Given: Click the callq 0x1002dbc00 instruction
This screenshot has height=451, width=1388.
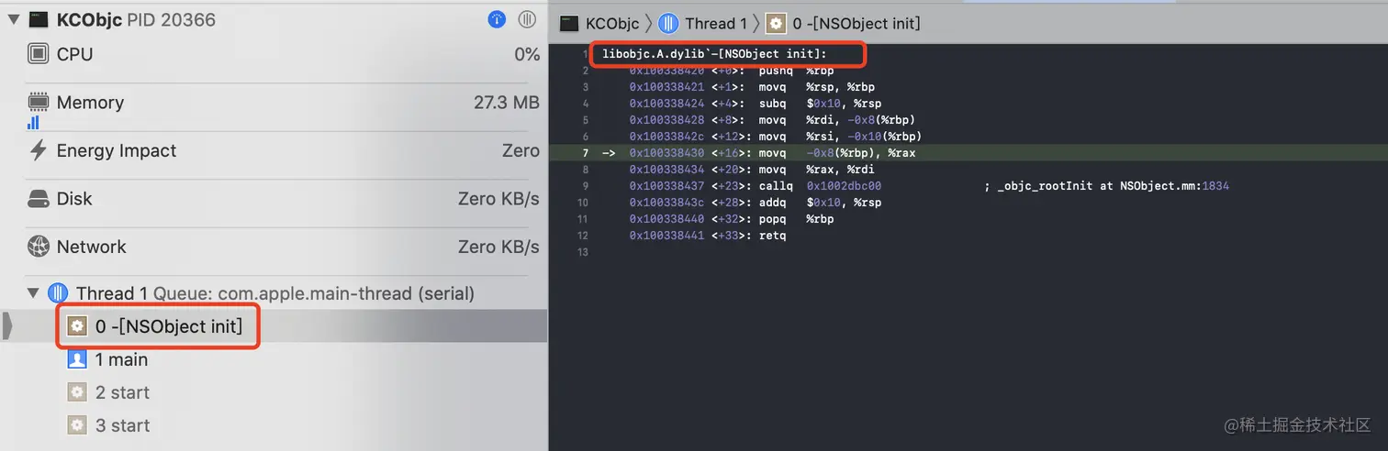Looking at the screenshot, I should (x=820, y=186).
